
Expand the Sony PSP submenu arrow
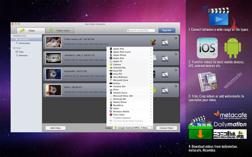tap(151, 71)
